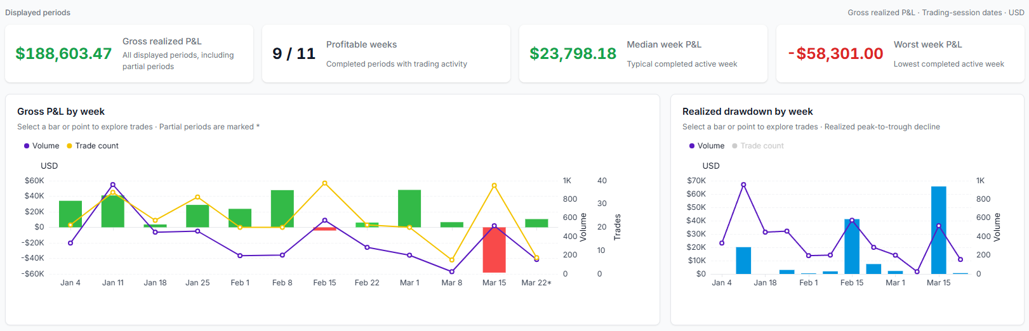This screenshot has height=331, width=1029.
Task: Click the -$58,301.00 worst week value
Action: [835, 54]
